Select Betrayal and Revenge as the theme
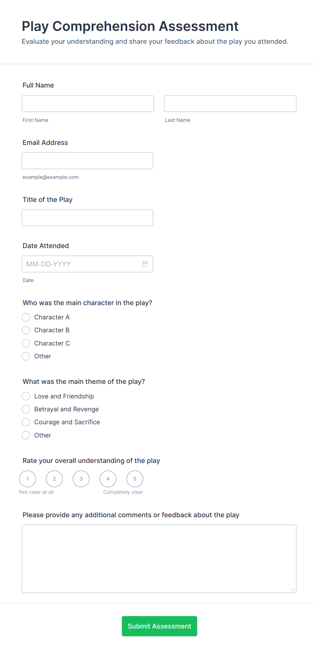Image resolution: width=315 pixels, height=653 pixels. coord(26,409)
